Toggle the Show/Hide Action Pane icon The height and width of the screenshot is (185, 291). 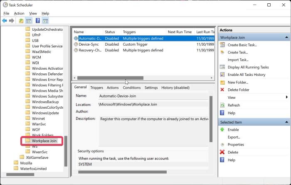45,21
